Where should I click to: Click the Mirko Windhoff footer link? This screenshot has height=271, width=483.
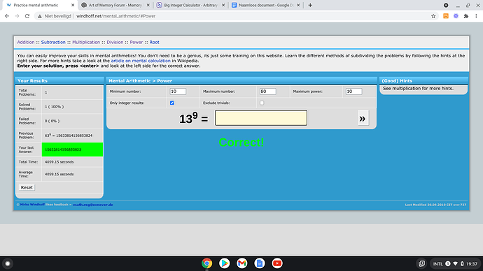click(x=32, y=205)
